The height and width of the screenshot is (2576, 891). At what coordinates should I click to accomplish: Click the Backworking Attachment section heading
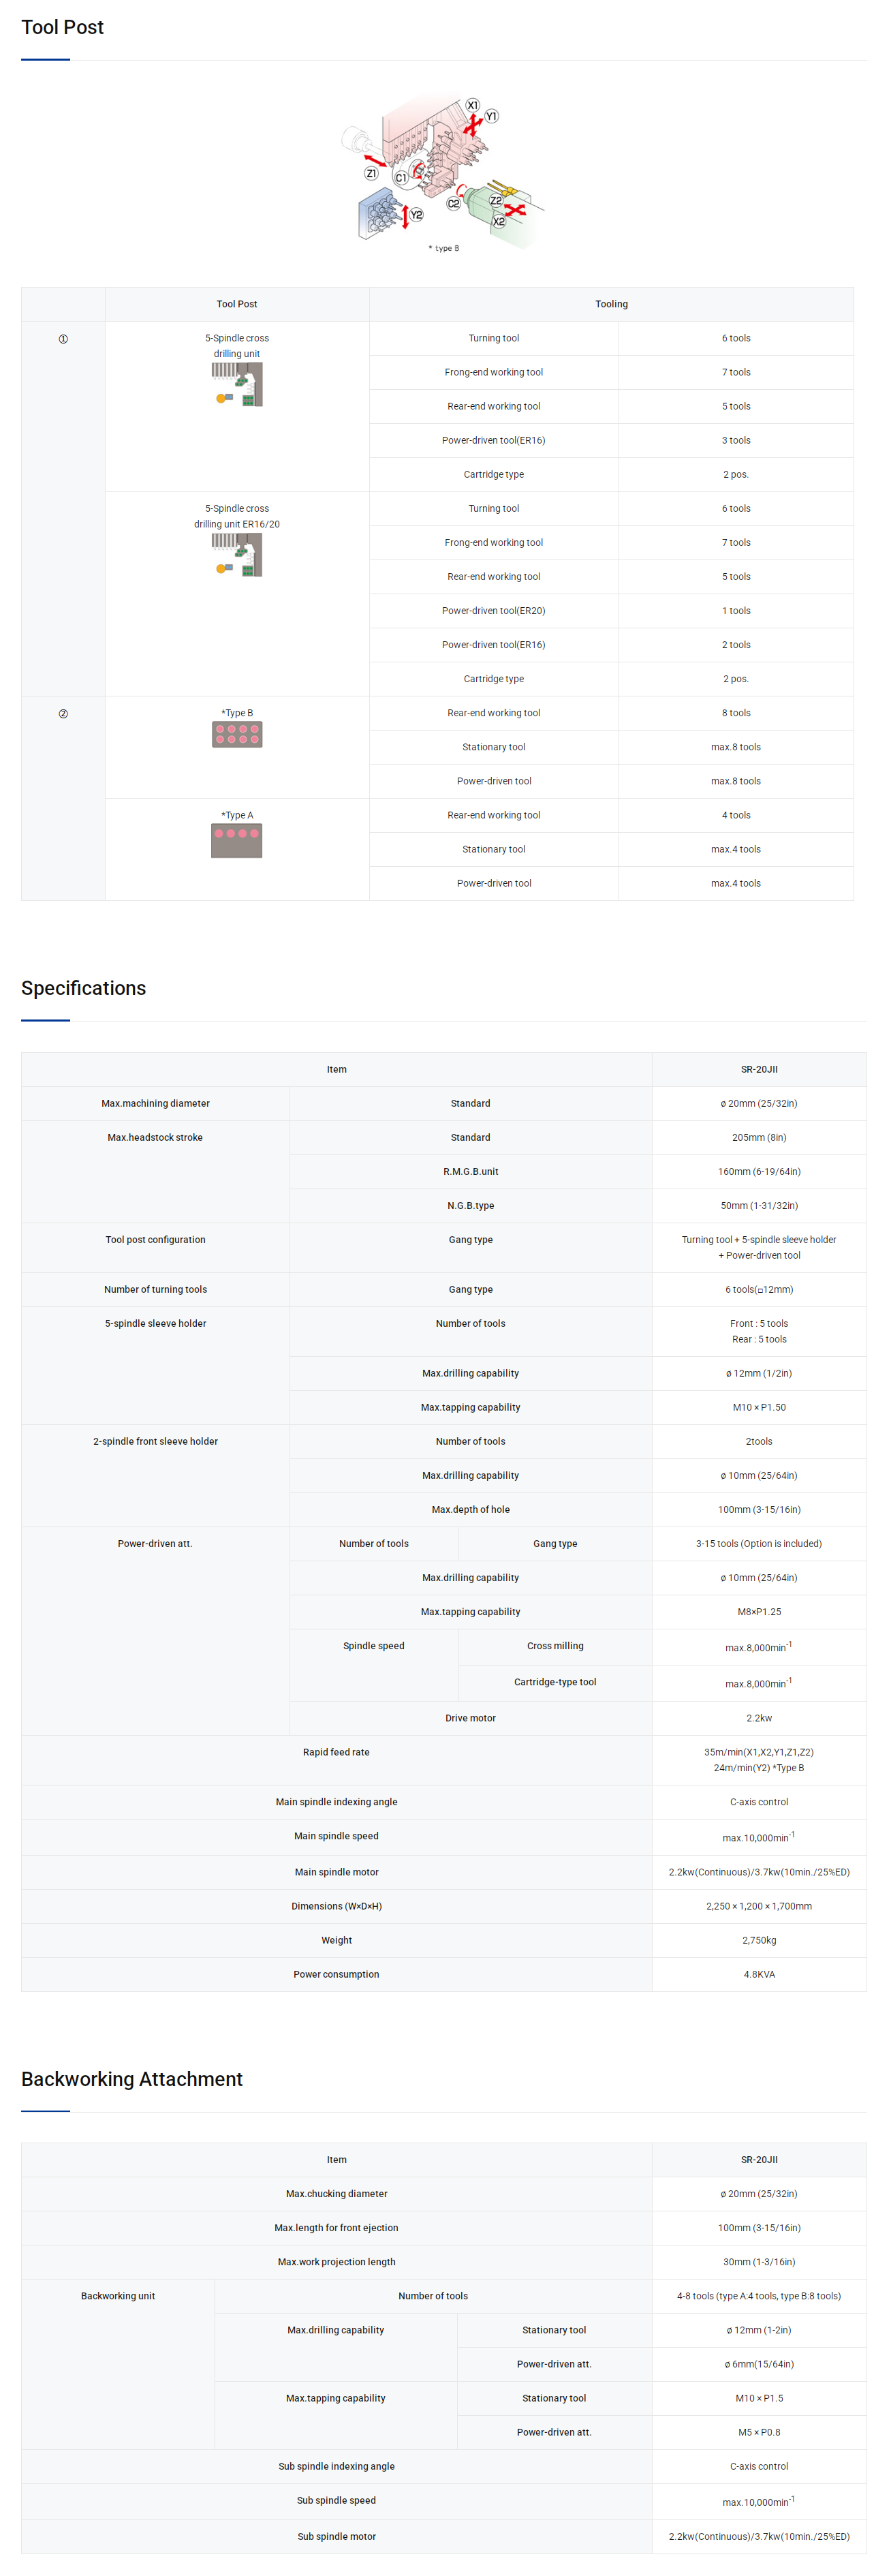tap(132, 2079)
